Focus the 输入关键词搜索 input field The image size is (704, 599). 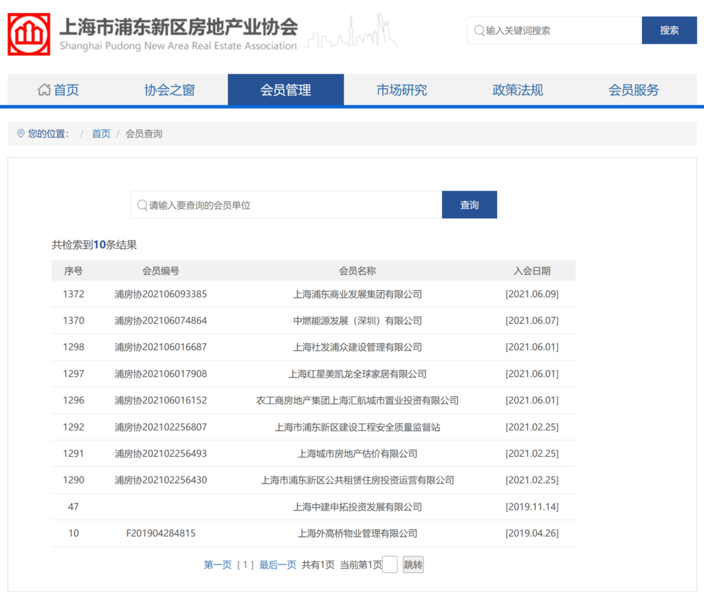pos(555,30)
